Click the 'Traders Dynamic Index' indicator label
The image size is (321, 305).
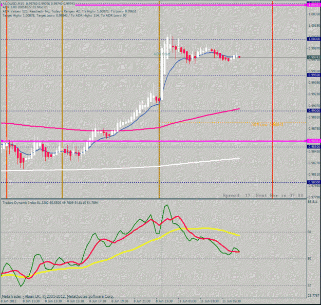click(50, 203)
